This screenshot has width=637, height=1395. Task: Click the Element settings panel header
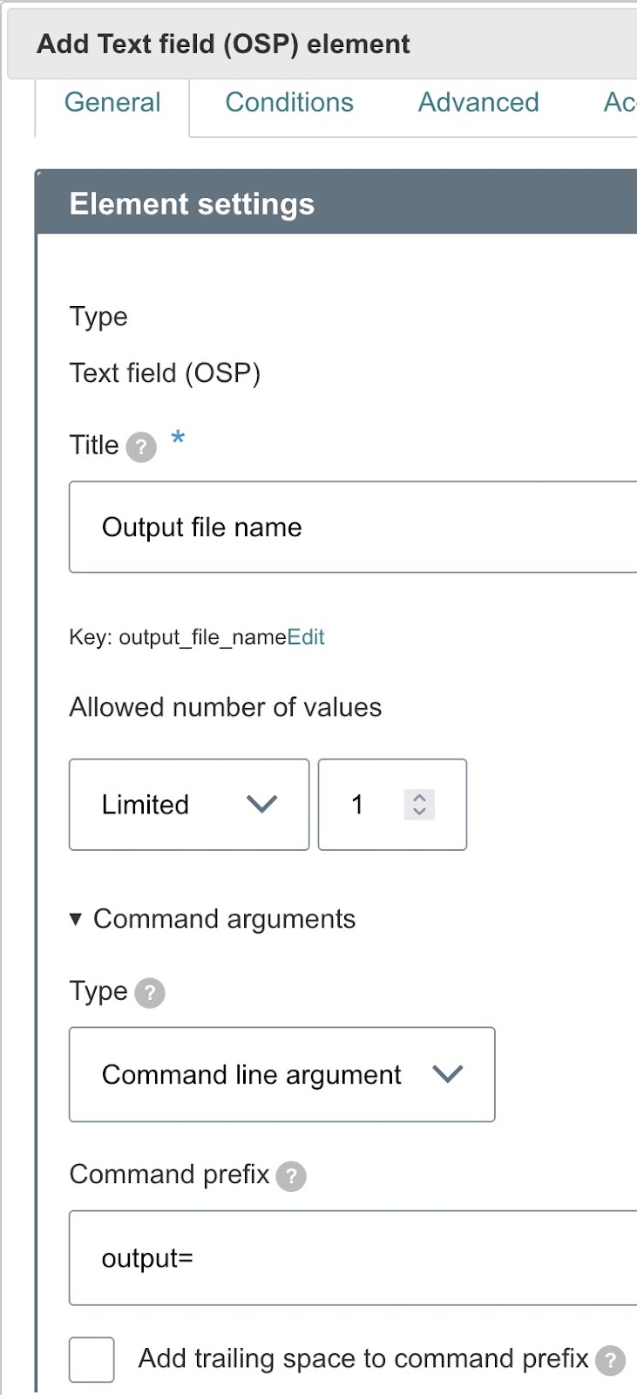(x=335, y=204)
